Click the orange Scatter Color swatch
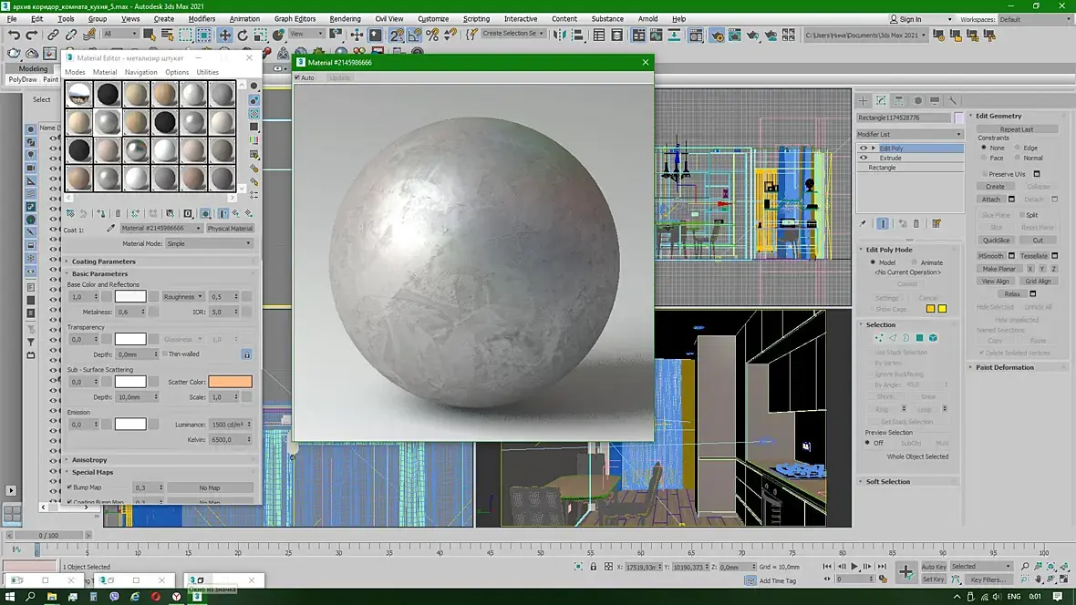The height and width of the screenshot is (605, 1076). [x=230, y=382]
